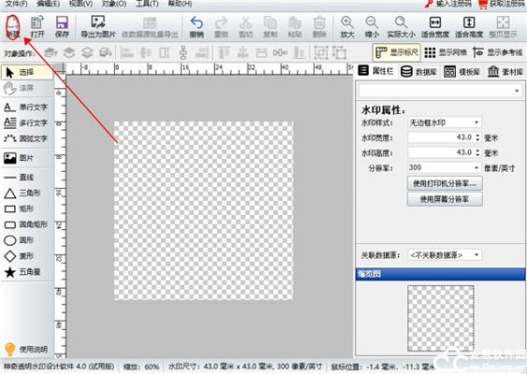This screenshot has width=527, height=374.
Task: Open the 水印样式 dropdown
Action: [x=445, y=122]
